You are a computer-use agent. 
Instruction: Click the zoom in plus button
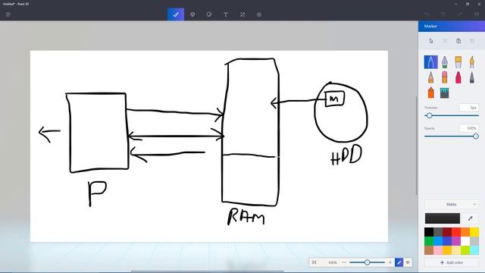(x=390, y=262)
